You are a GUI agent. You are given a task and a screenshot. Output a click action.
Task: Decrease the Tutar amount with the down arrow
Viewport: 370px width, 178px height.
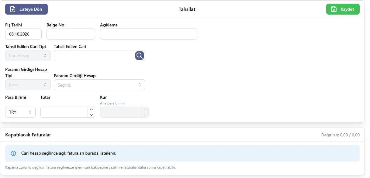click(x=92, y=115)
